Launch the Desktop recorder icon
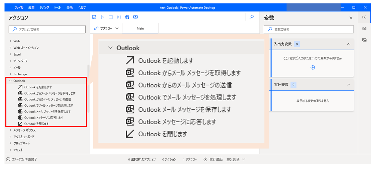Viewport: 377px width, 170px height. (x=135, y=17)
